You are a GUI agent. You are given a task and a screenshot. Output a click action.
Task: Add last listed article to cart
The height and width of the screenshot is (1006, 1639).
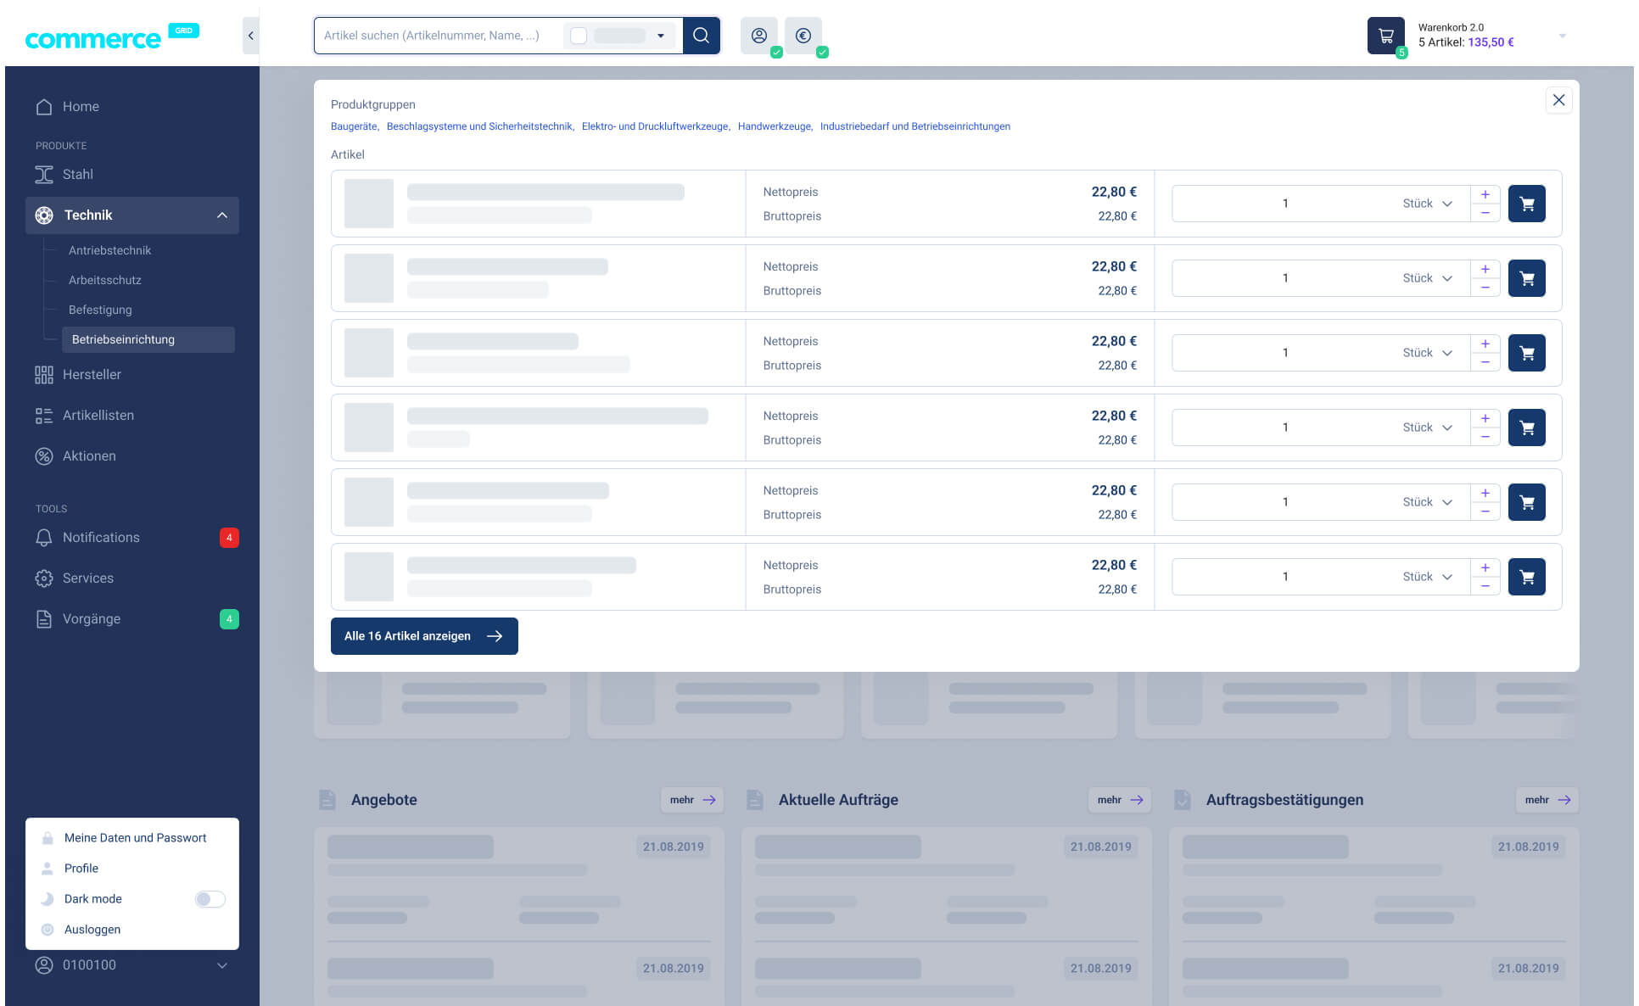tap(1526, 577)
